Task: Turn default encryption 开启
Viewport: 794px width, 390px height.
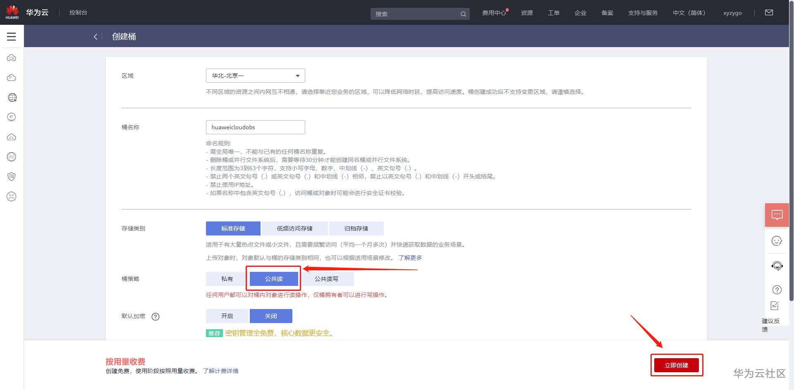Action: click(x=227, y=316)
